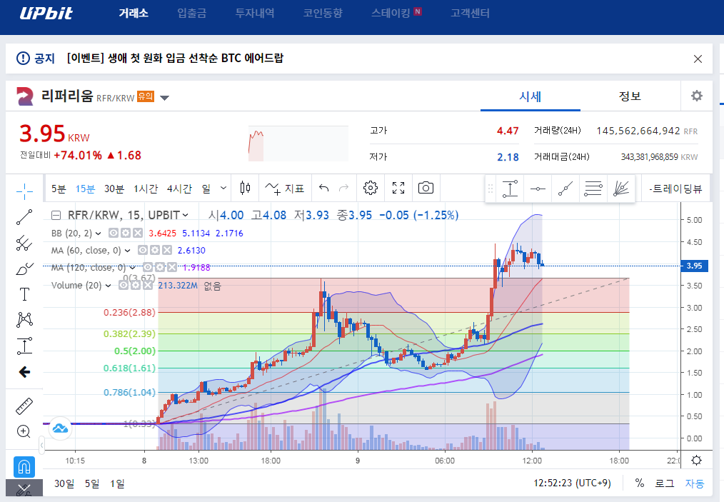This screenshot has height=502, width=724.
Task: Toggle 로그 logarithmic scale
Action: pos(665,483)
